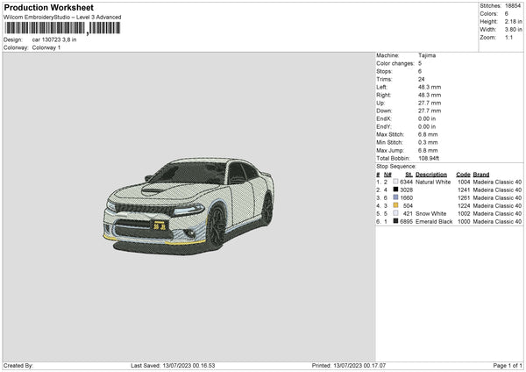
Task: Click the Machine value Tajima
Action: (426, 55)
